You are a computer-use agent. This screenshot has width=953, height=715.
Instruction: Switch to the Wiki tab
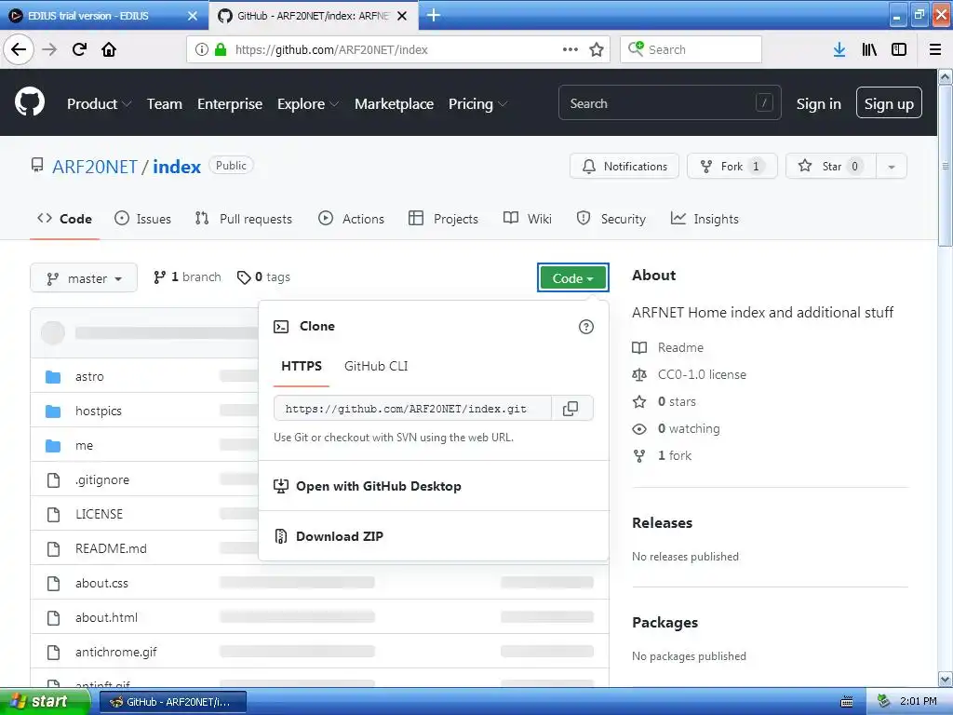tap(528, 219)
